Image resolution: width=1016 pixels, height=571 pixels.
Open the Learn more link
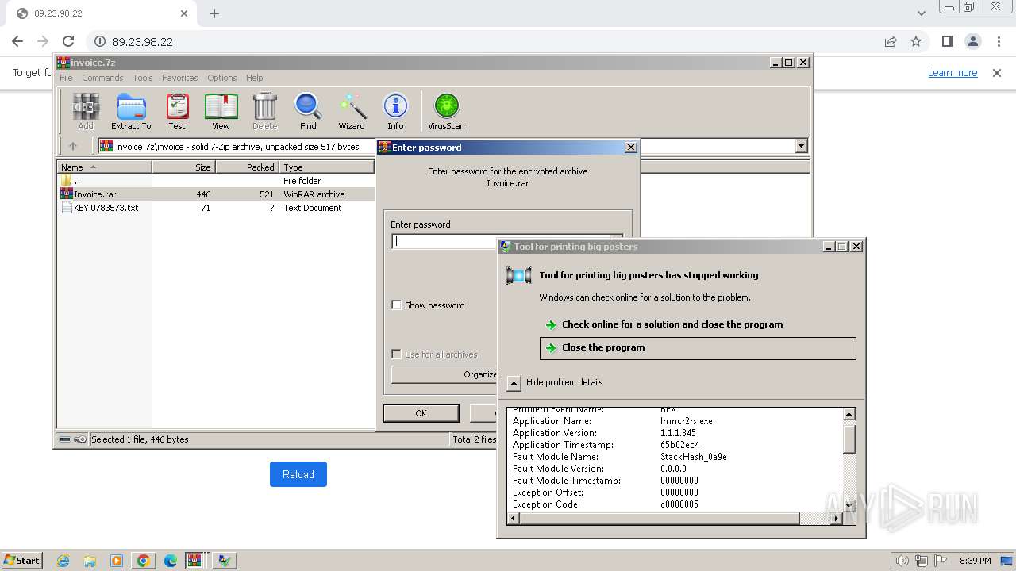pos(952,73)
